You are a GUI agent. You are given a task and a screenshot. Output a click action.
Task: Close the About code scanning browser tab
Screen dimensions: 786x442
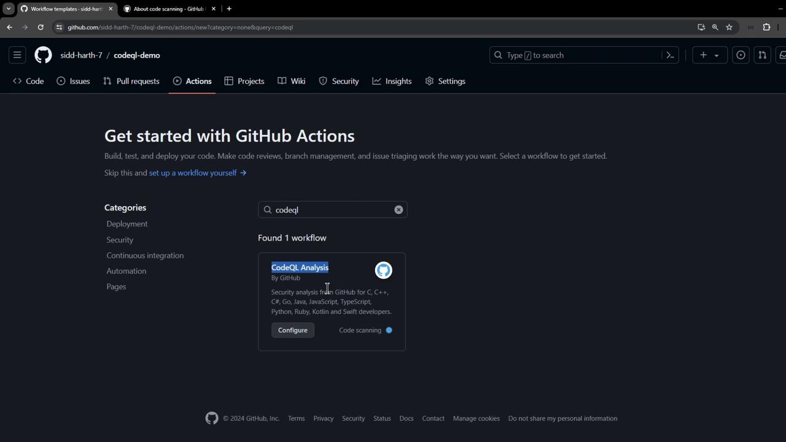(214, 9)
